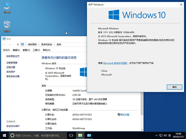Open the volume speaker tray icon

[x=165, y=136]
